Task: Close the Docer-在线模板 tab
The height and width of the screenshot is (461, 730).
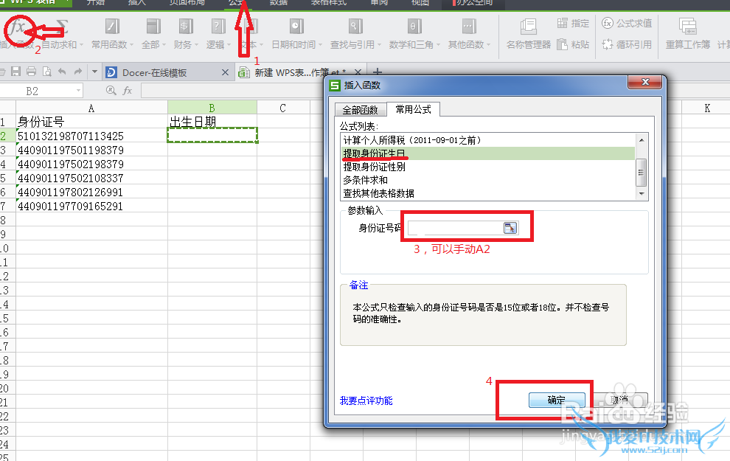Action: tap(226, 72)
